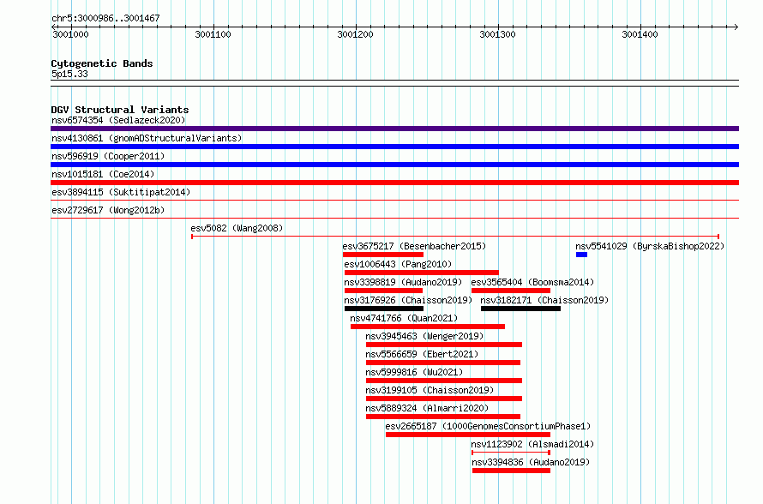This screenshot has height=504, width=763.
Task: Click nsv1015181 (Coe2014) variant label
Action: point(103,174)
